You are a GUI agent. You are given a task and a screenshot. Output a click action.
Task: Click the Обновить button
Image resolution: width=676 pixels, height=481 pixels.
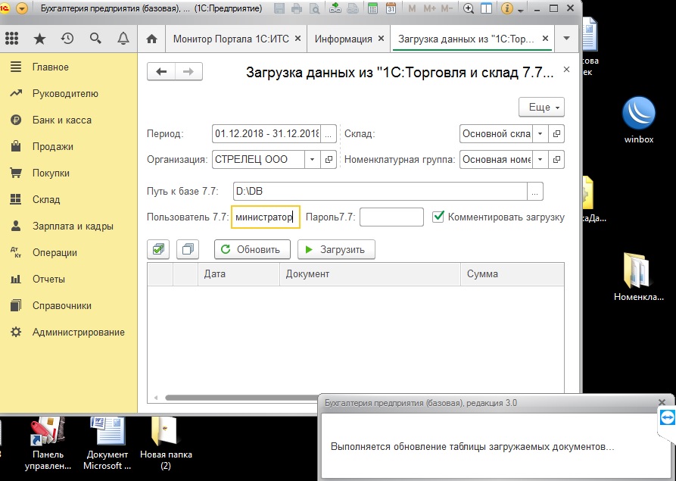click(252, 249)
